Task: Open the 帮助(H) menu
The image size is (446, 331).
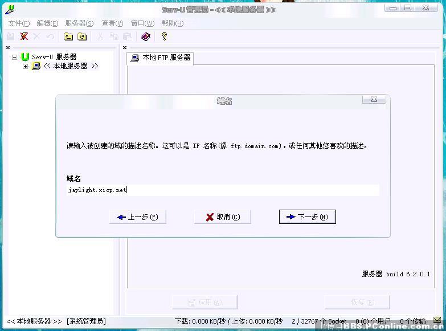Action: pos(172,23)
